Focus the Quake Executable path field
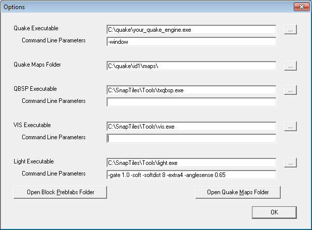Image resolution: width=312 pixels, height=230 pixels. (191, 30)
